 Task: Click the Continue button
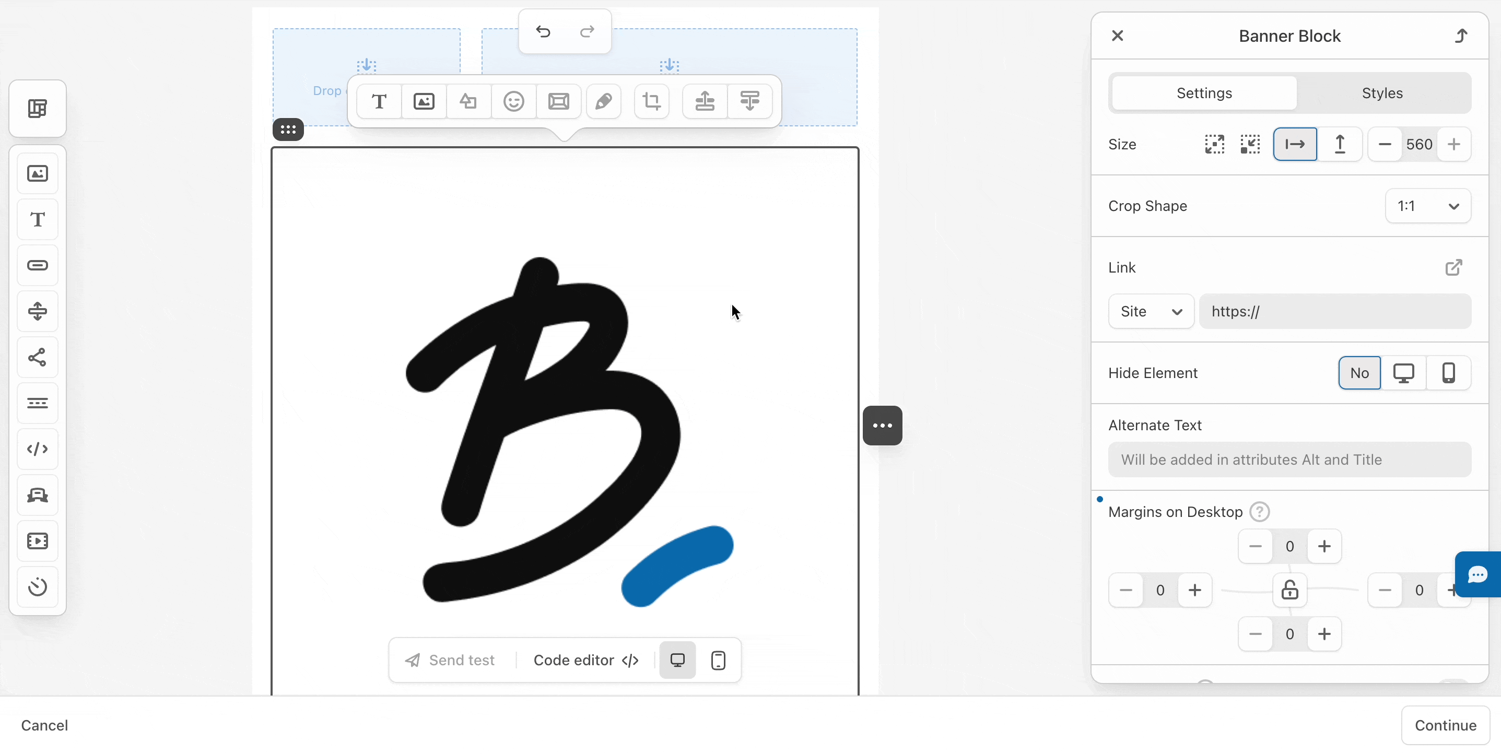click(1445, 725)
